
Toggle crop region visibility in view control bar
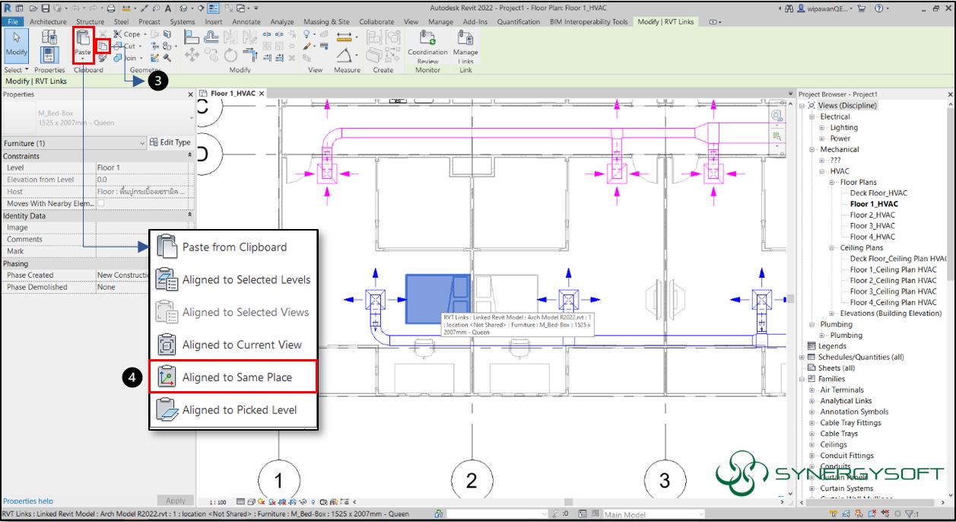coord(291,502)
